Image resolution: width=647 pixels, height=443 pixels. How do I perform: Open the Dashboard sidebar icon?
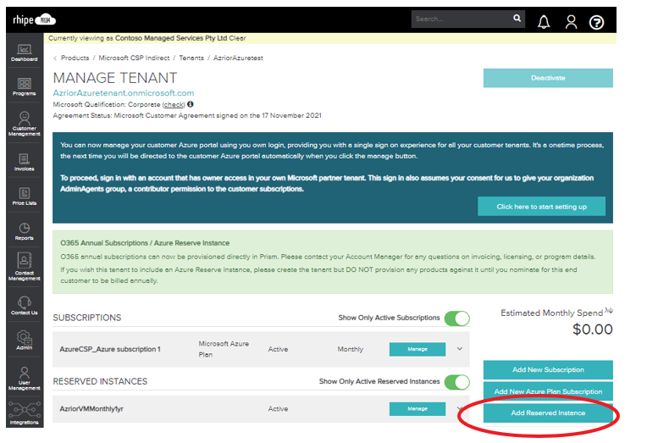tap(24, 51)
